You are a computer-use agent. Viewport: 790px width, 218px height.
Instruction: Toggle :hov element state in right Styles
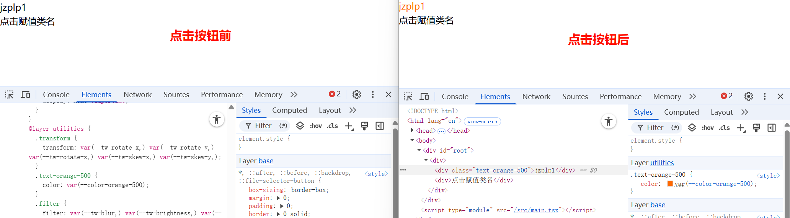(x=708, y=128)
